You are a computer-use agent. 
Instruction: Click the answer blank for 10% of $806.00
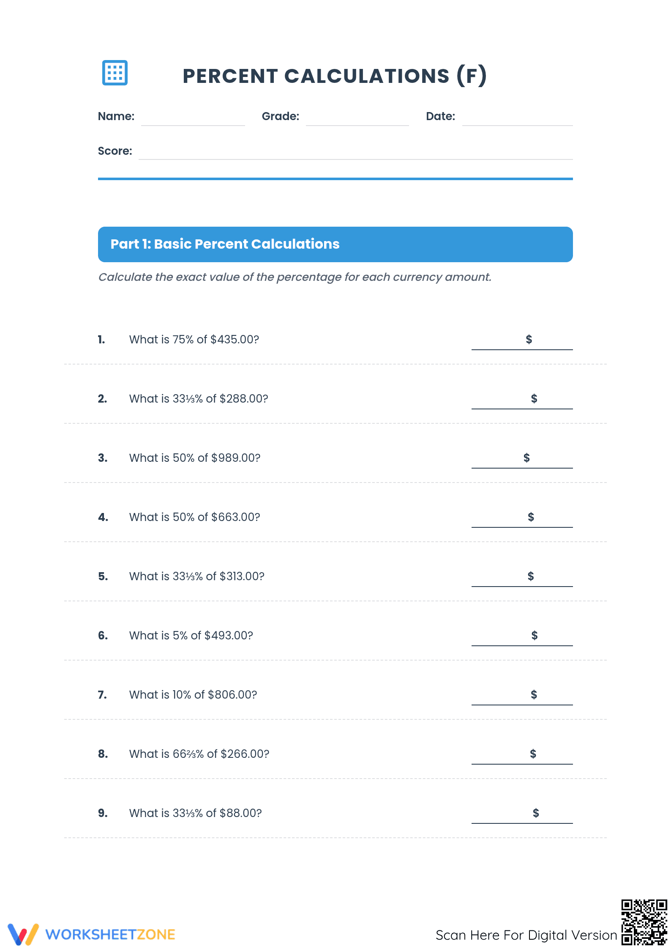[522, 695]
